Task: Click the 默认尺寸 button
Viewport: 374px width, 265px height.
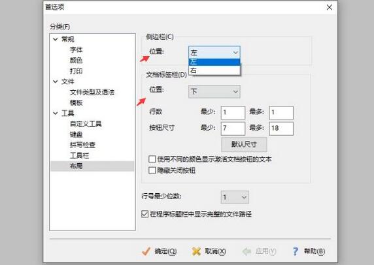Action: [x=244, y=144]
